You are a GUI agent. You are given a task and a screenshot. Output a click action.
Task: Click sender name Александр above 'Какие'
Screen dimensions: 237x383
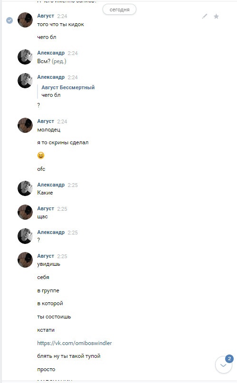[51, 185]
